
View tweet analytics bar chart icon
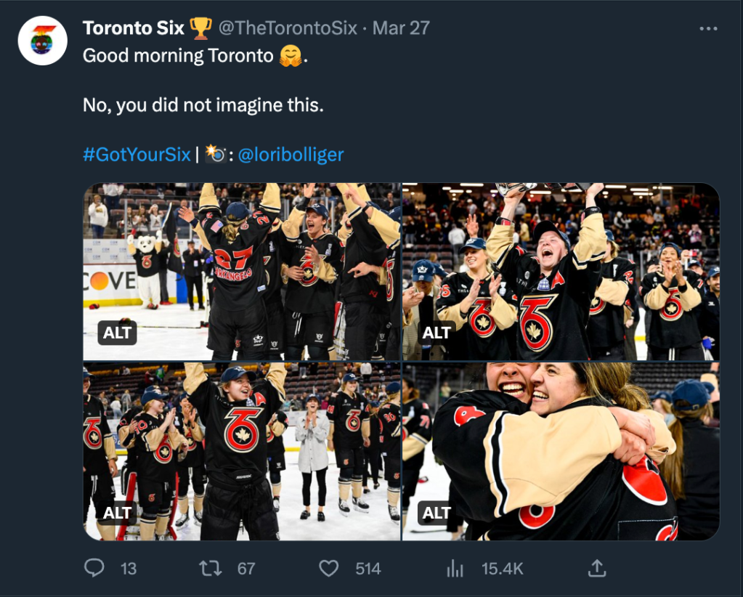(x=455, y=568)
